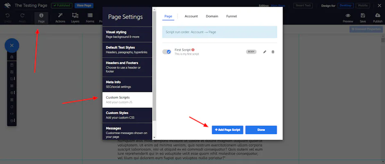Click the page title The Testing Page
Screen dimensions: 385x164
(31, 5)
